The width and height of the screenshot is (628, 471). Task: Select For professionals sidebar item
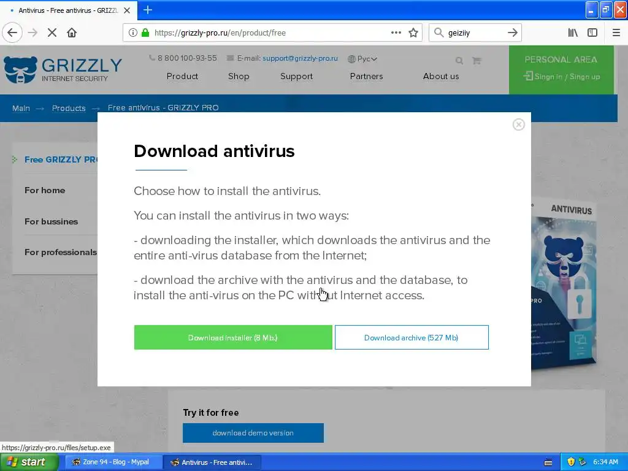pos(61,252)
